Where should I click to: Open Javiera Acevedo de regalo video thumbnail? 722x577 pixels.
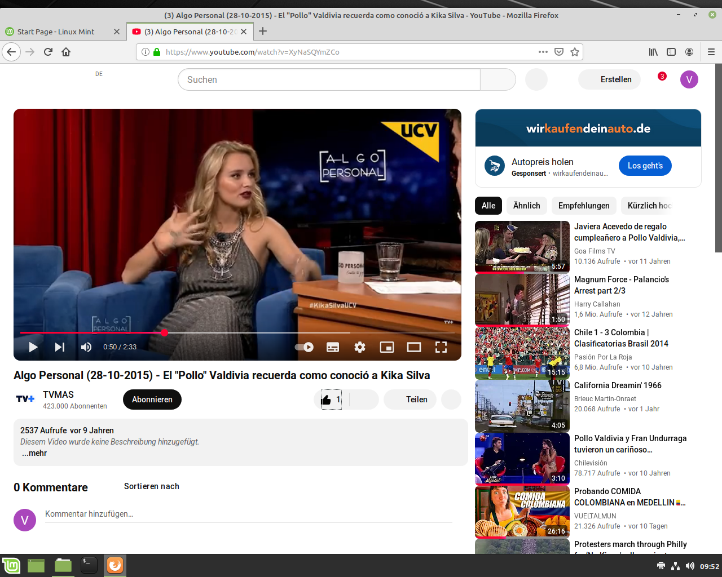point(522,247)
